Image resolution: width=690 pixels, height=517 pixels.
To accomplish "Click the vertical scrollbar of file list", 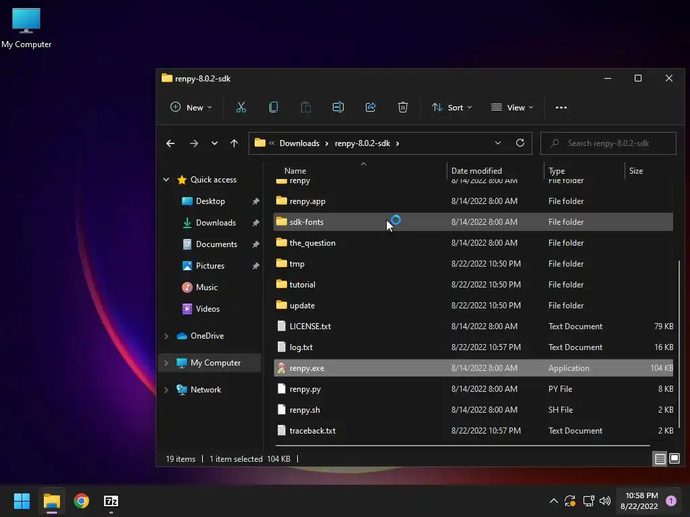I will tap(679, 343).
